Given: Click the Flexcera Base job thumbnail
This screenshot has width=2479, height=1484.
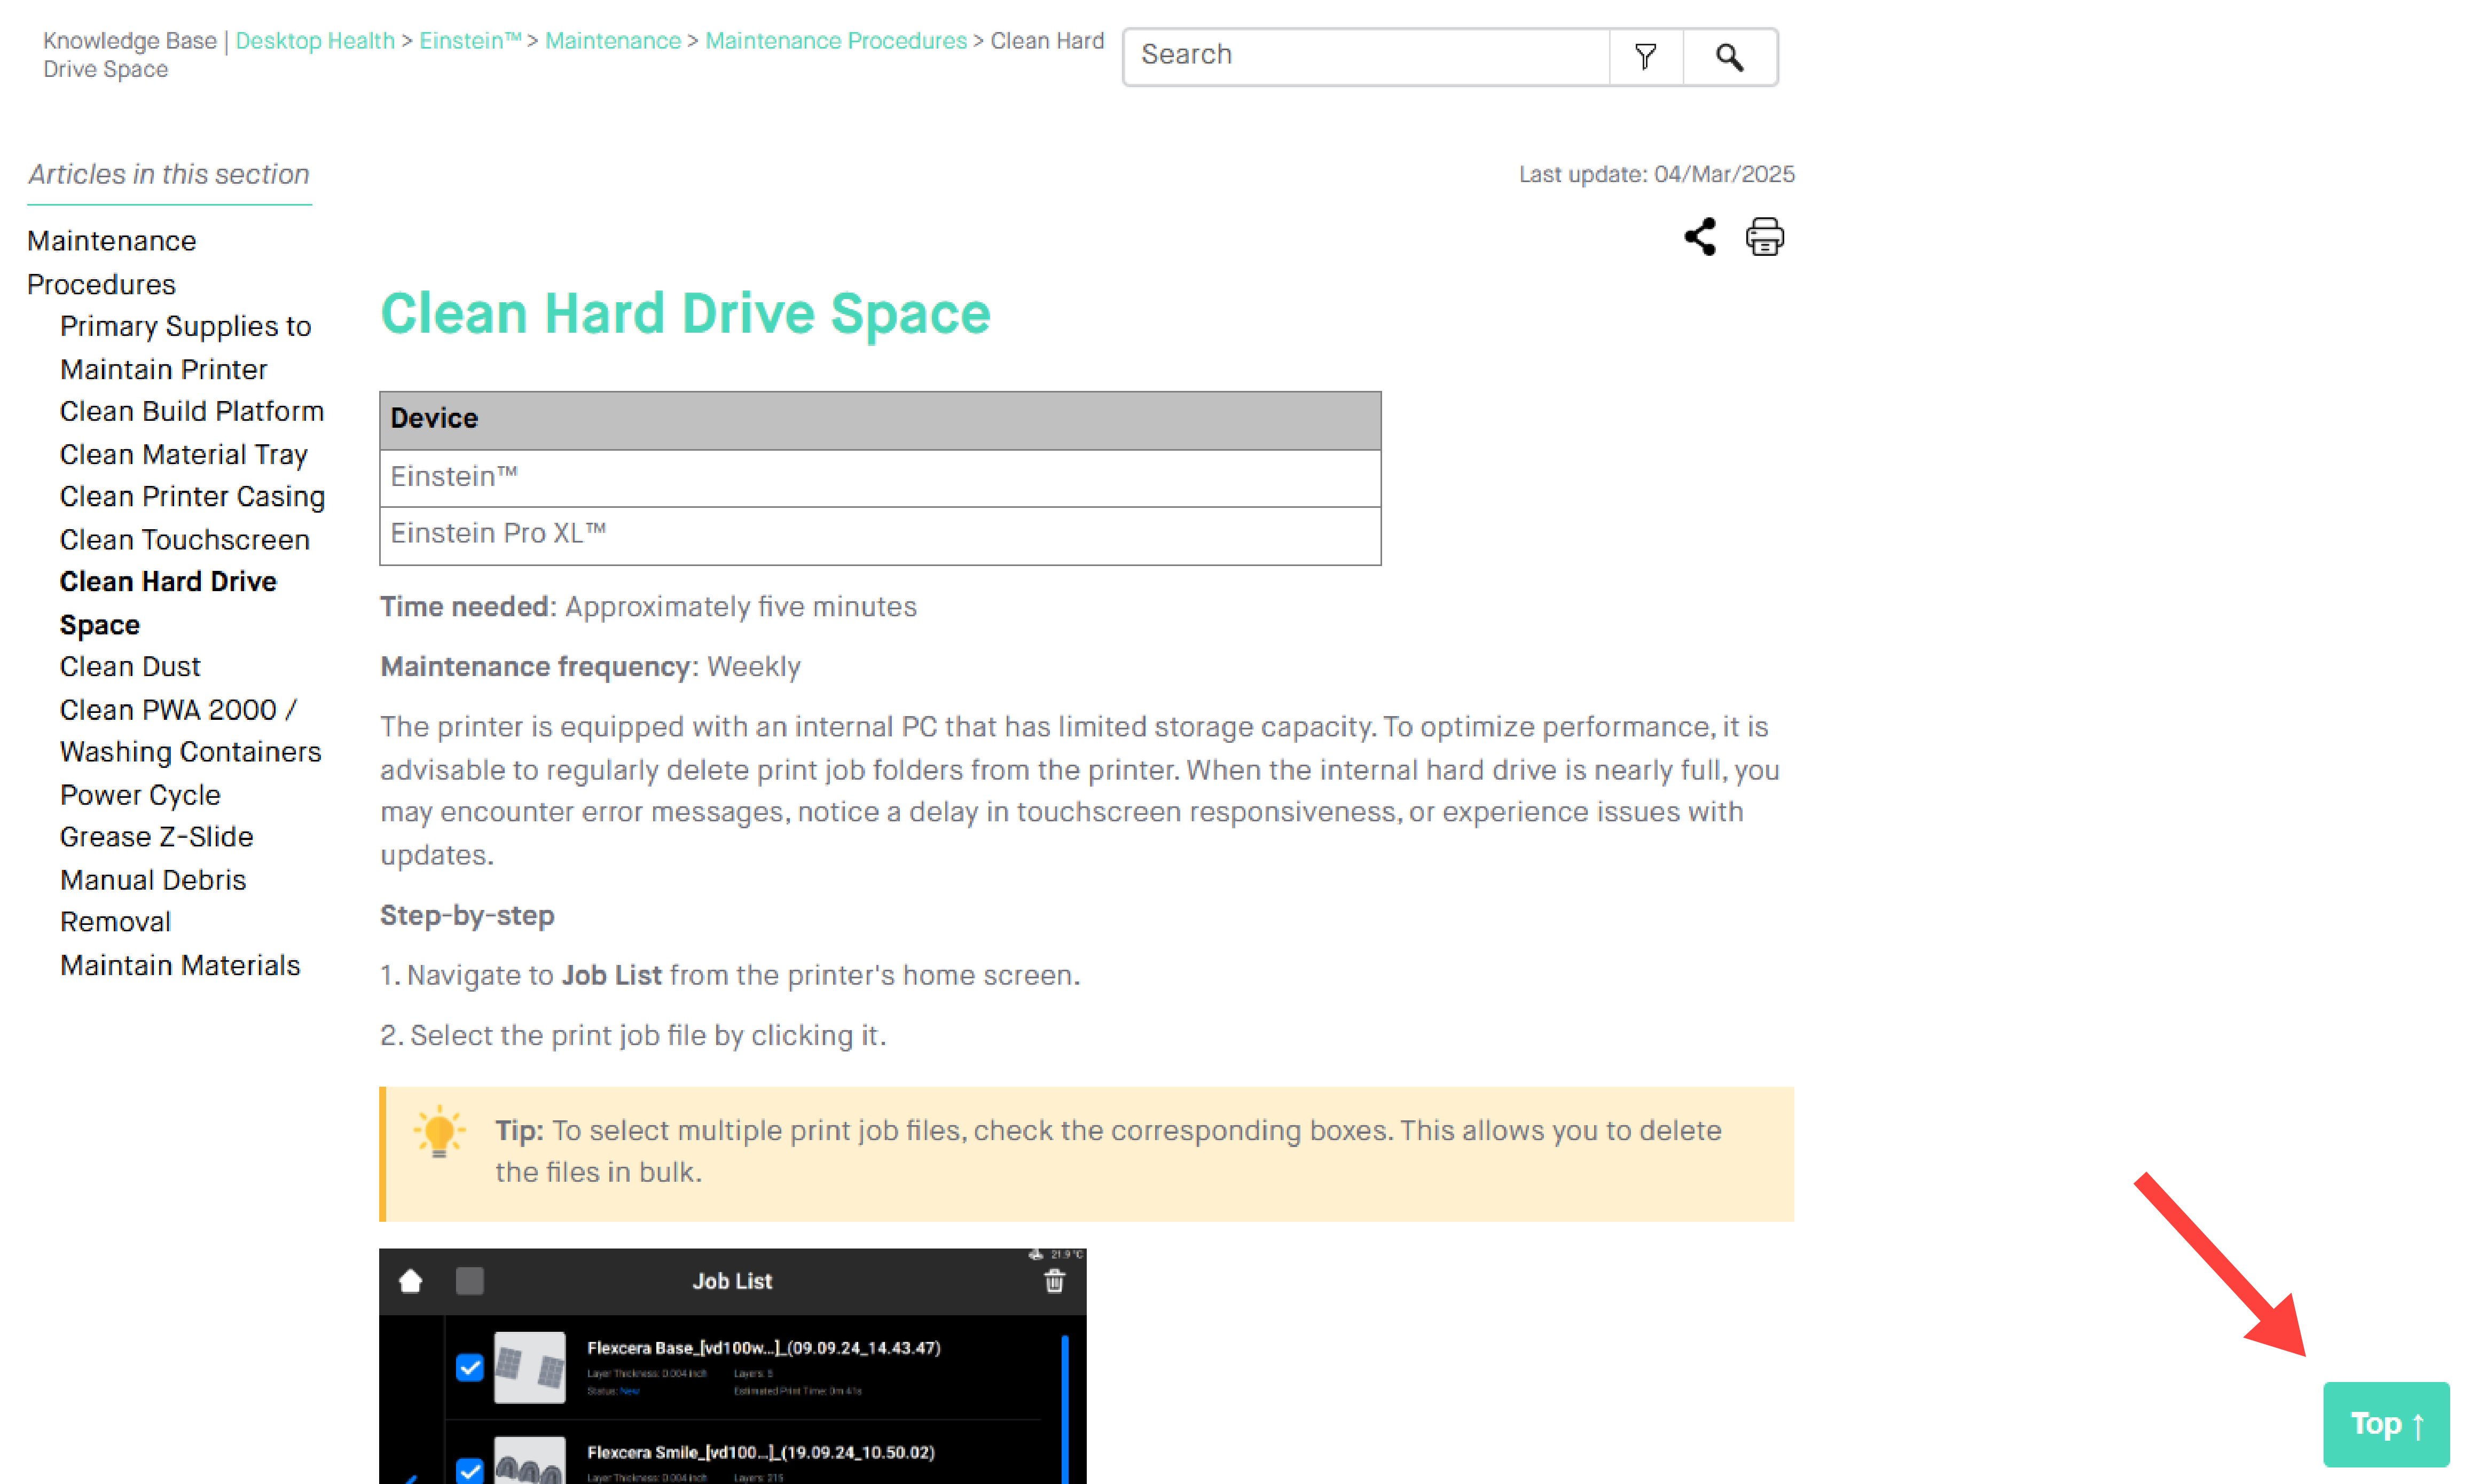Looking at the screenshot, I should coord(530,1367).
